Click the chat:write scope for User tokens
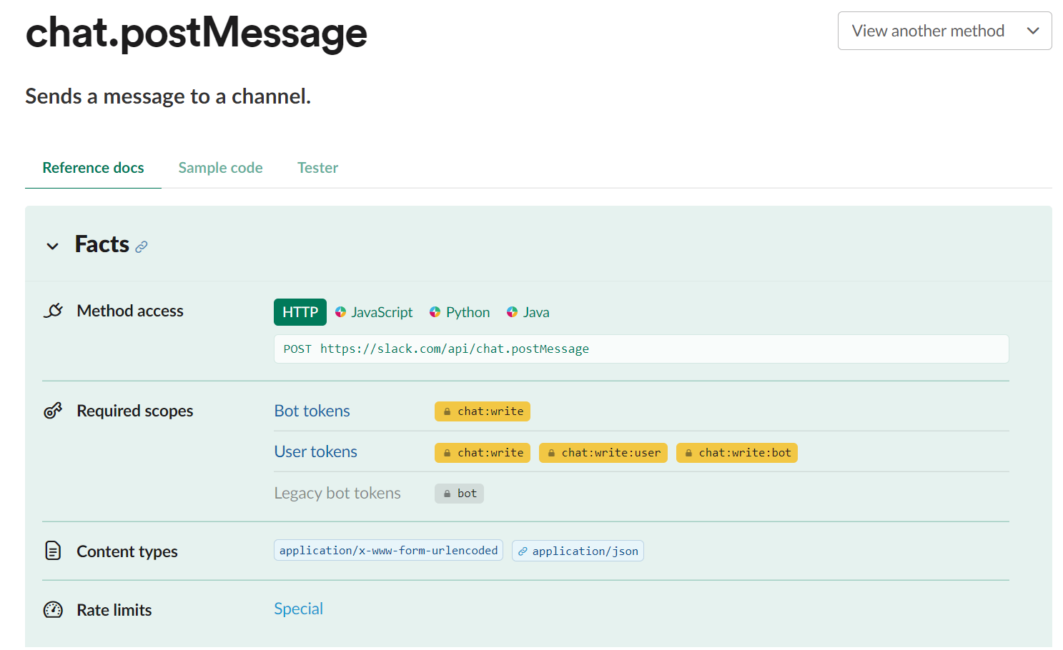The image size is (1063, 650). [483, 453]
